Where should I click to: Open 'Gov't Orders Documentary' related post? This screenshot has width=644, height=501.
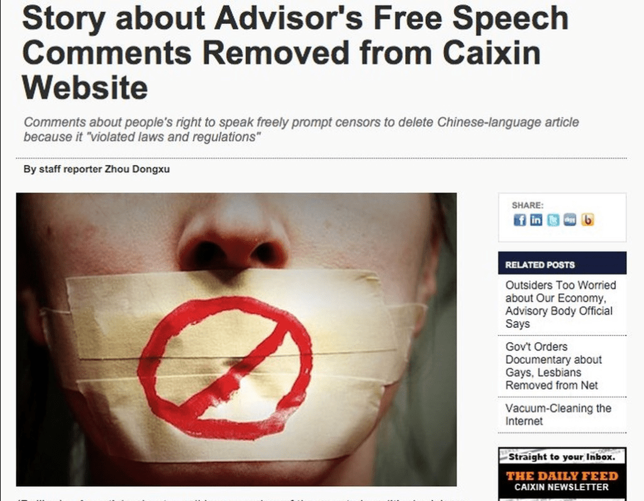pyautogui.click(x=553, y=366)
